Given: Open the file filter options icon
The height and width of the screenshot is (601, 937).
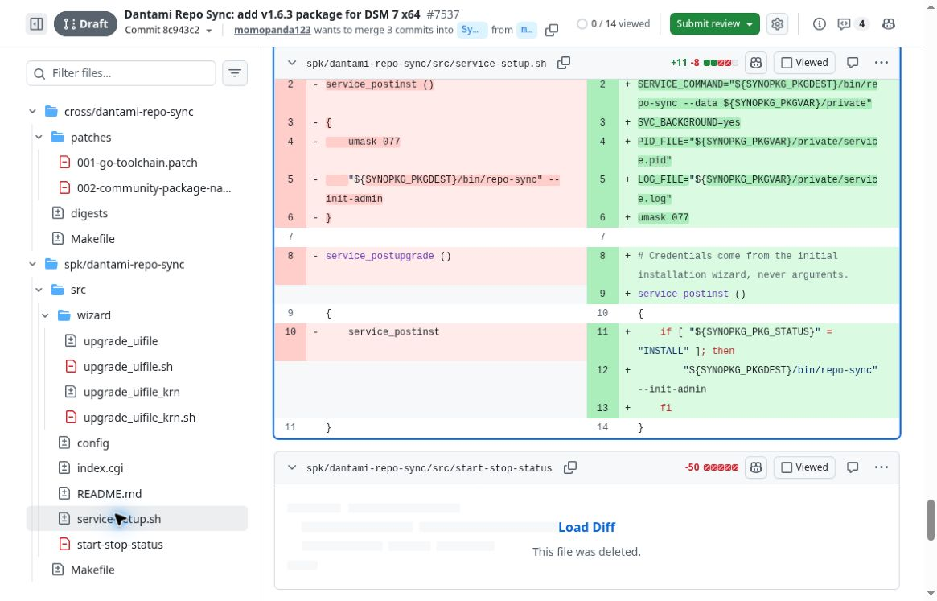Looking at the screenshot, I should point(235,73).
